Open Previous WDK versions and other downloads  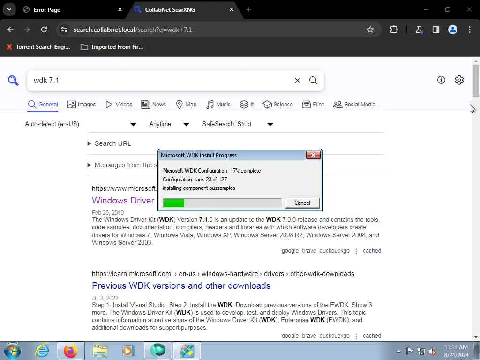pos(181,285)
